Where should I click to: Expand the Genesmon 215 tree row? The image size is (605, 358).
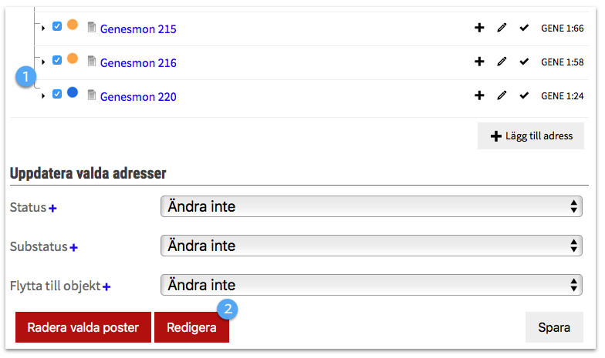[x=43, y=28]
